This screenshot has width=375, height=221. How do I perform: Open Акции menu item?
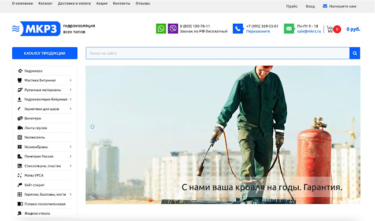(102, 3)
